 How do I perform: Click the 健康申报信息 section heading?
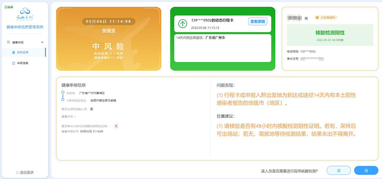[x=74, y=85]
